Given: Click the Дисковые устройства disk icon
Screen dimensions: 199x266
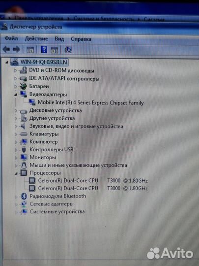Looking at the screenshot, I should [24, 111].
